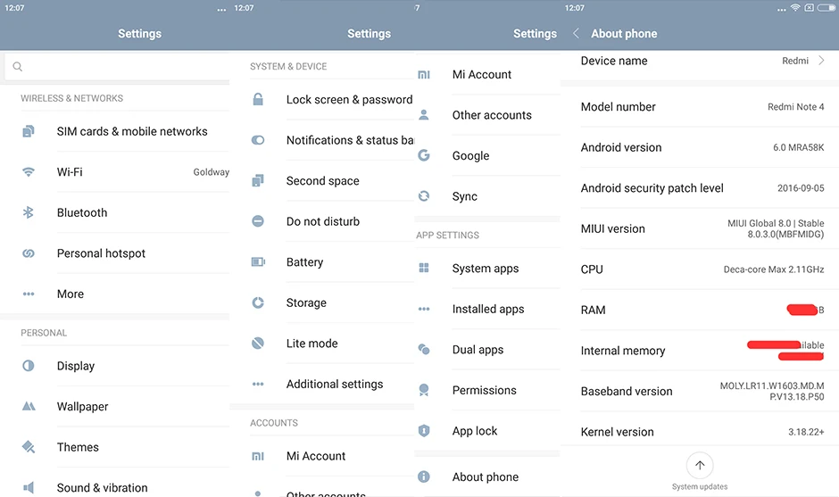Open Display label
Viewport: 839px width, 497px height.
(x=76, y=366)
